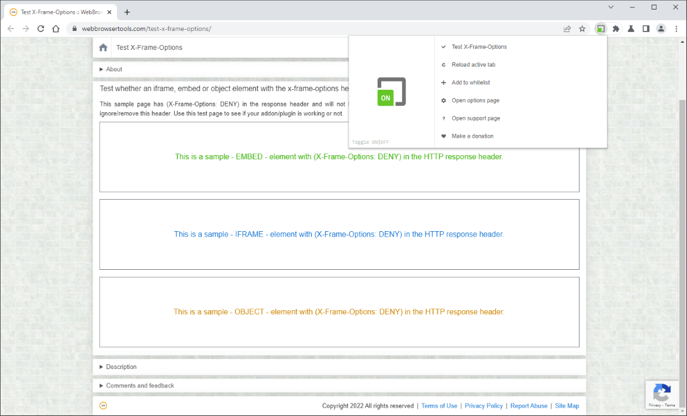This screenshot has width=687, height=416.
Task: Open the Chrome three-dot menu
Action: [676, 29]
